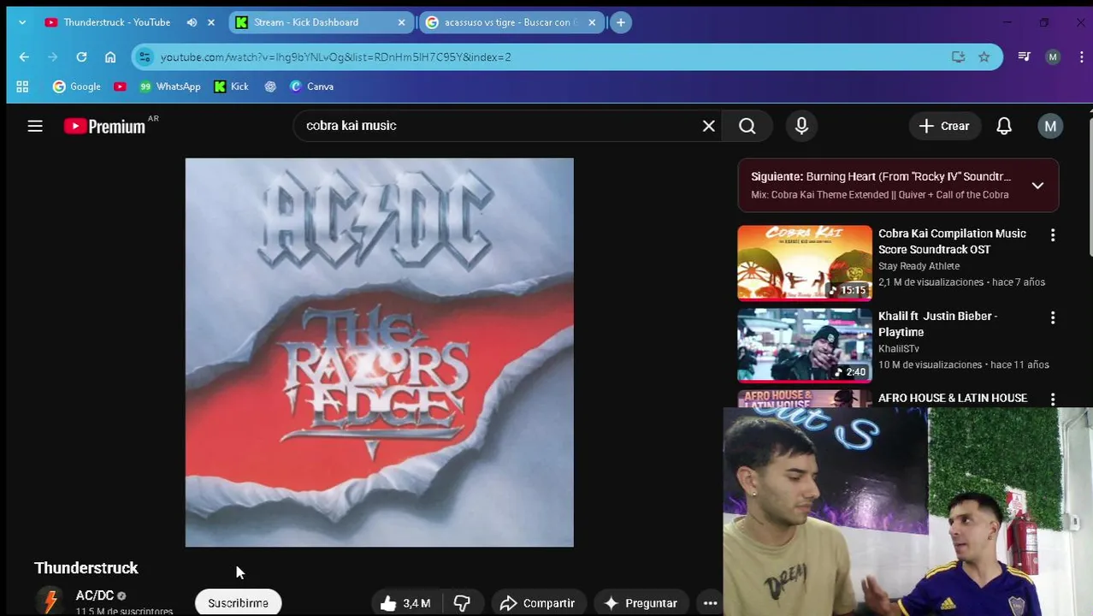Close the Thunderstruck - YouTube tab
This screenshot has width=1093, height=616.
pos(211,22)
